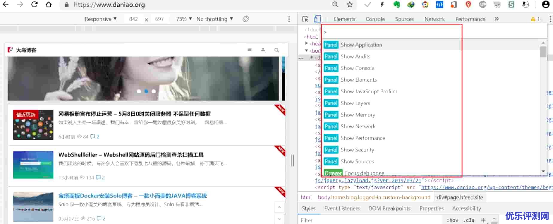The height and width of the screenshot is (224, 553).
Task: Open the jquery.lazyload.js script link
Action: pyautogui.click(x=368, y=180)
